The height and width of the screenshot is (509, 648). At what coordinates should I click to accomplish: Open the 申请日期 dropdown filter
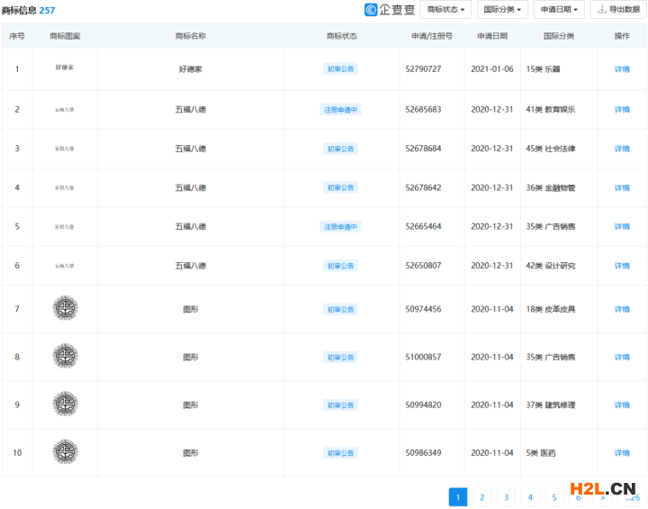click(x=559, y=10)
